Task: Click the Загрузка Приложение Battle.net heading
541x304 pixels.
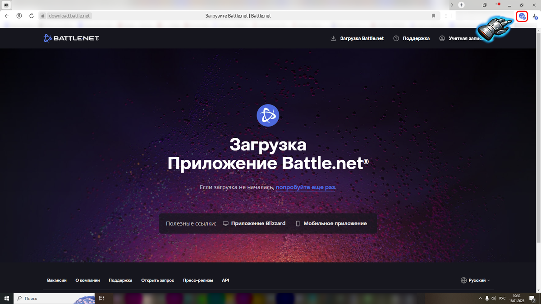Action: point(268,154)
